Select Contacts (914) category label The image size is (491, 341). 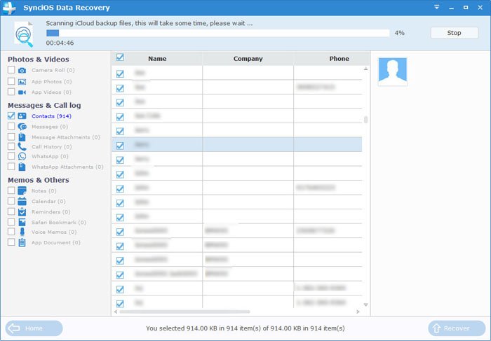[x=51, y=116]
